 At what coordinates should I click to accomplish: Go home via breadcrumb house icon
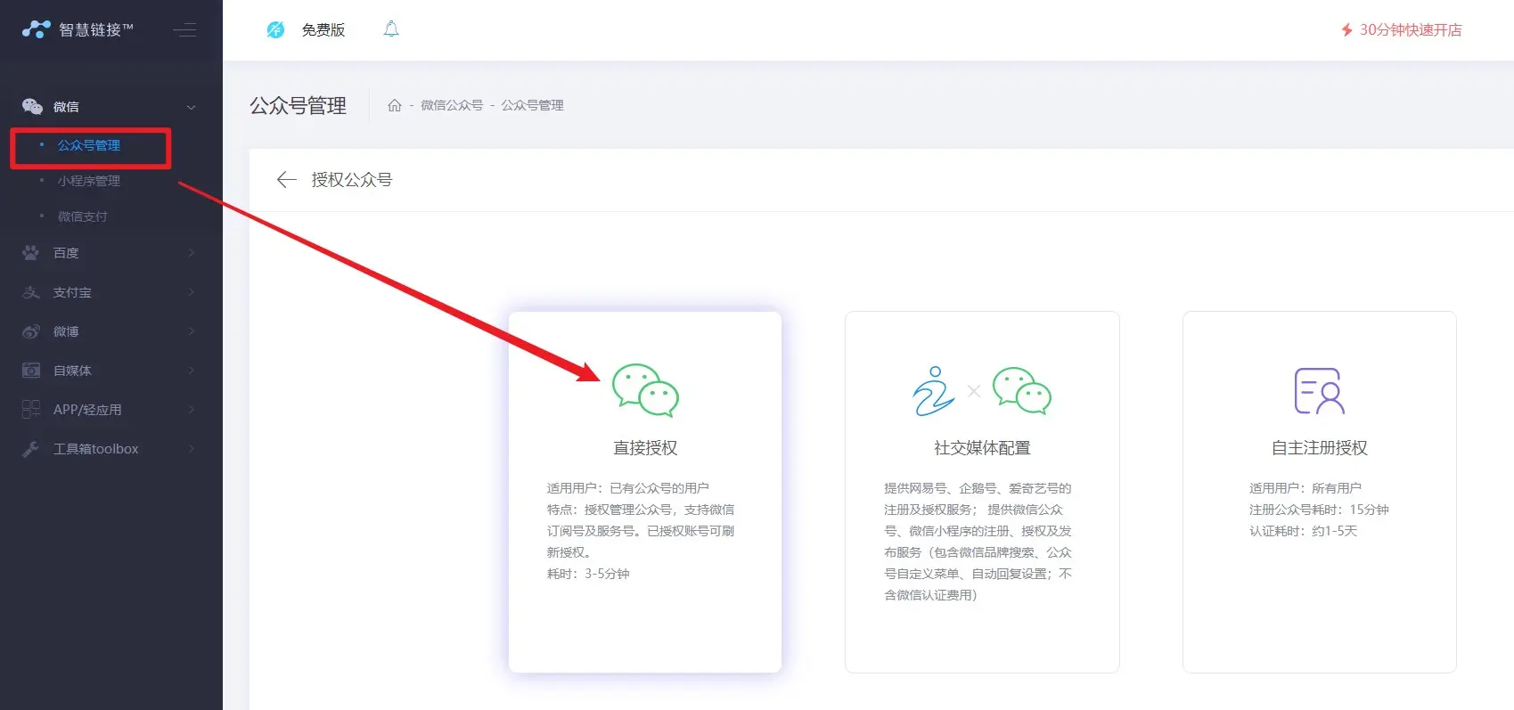(x=395, y=105)
